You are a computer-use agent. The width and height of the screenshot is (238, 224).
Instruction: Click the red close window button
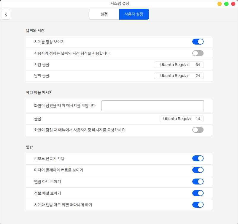(233, 4)
